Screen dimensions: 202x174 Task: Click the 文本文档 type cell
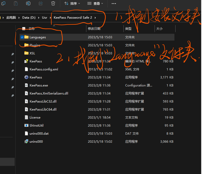pos(131,118)
